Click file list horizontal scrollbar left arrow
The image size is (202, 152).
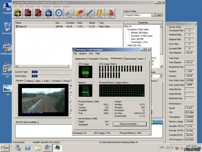16,66
